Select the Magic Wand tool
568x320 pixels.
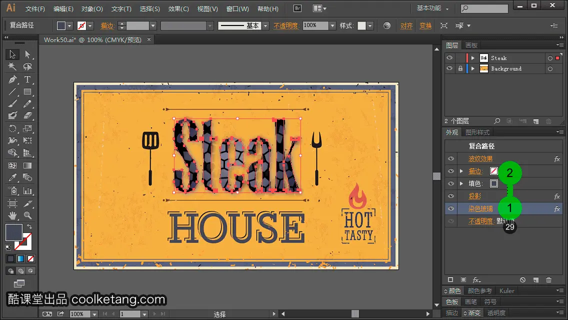point(12,66)
